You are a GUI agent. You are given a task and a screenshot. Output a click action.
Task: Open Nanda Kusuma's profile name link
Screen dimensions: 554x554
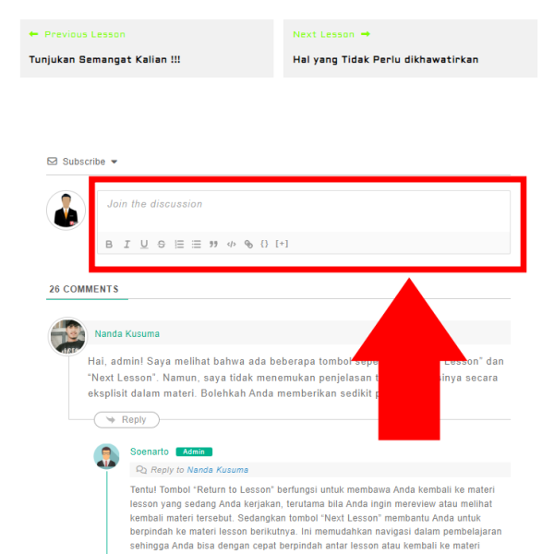[x=127, y=334]
